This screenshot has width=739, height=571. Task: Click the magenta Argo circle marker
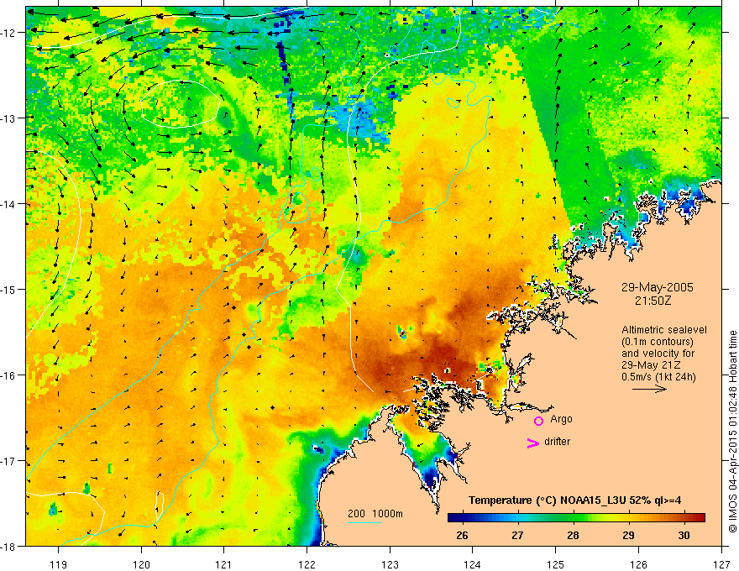point(538,421)
